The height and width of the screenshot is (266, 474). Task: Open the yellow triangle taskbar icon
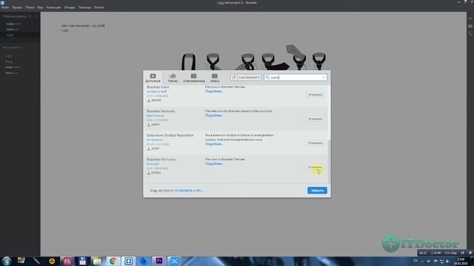coord(52,261)
